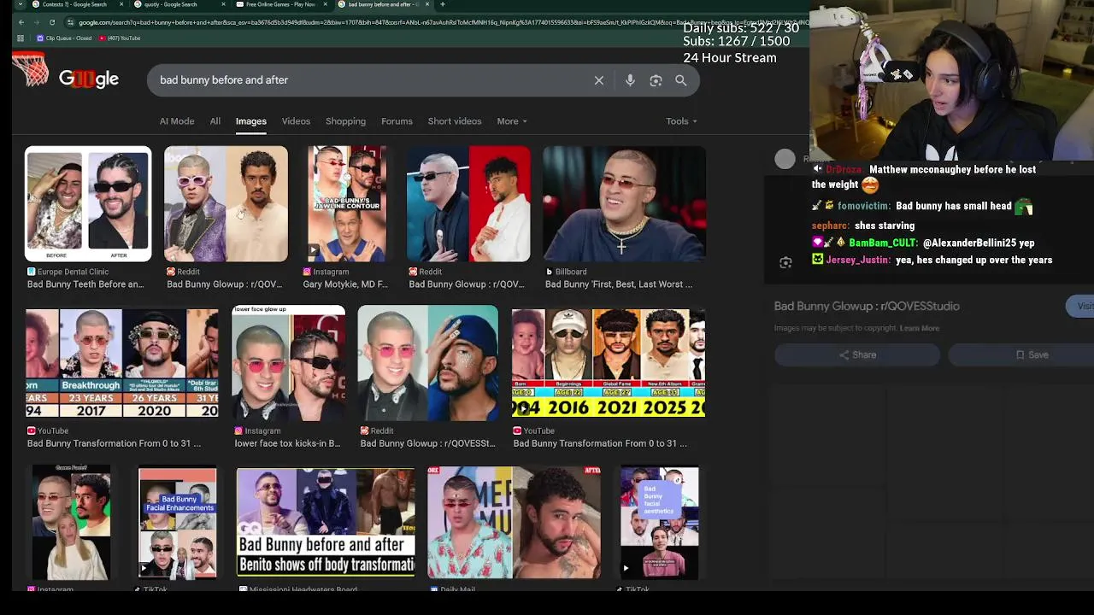Open a new browser tab with the plus

tap(442, 4)
